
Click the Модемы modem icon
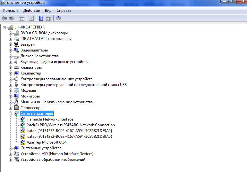16,90
